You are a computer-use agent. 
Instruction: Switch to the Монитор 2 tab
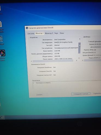pos(49,33)
